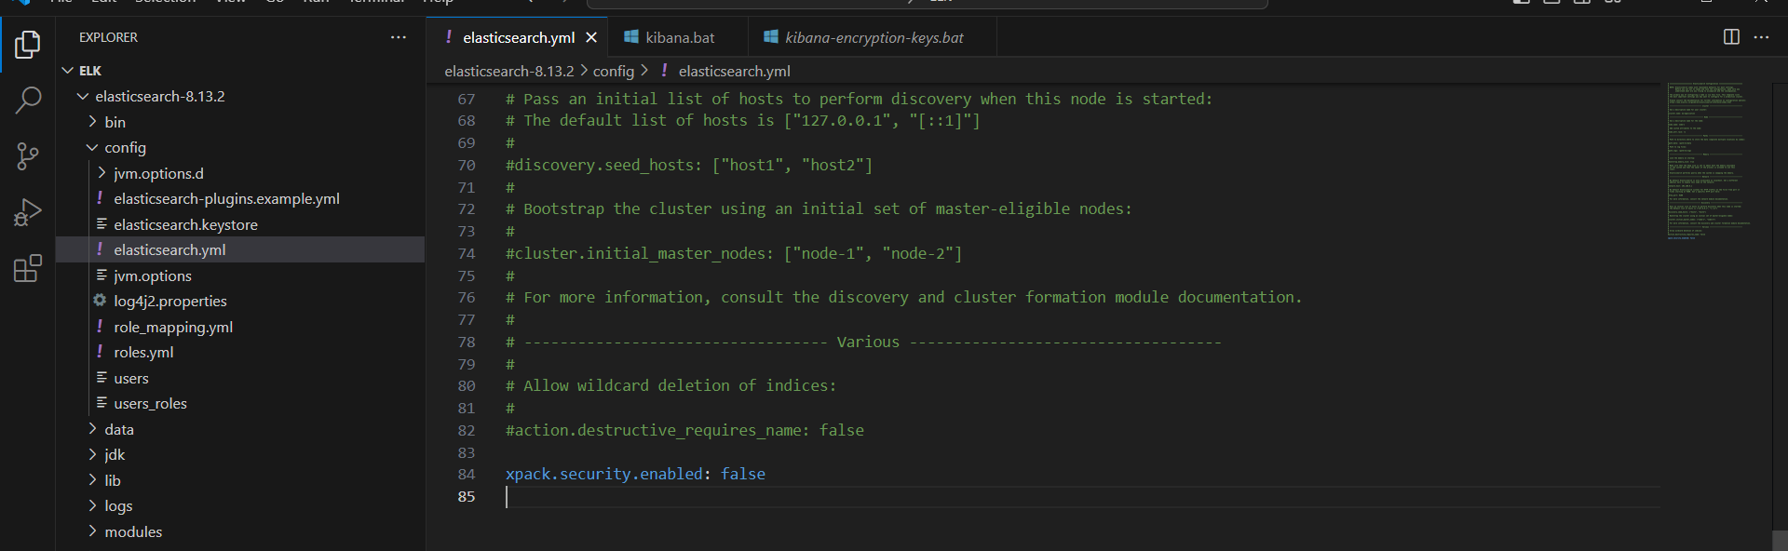Click the xpack.security.enabled setting on line 84
Viewport: 1788px width, 551px height.
603,474
